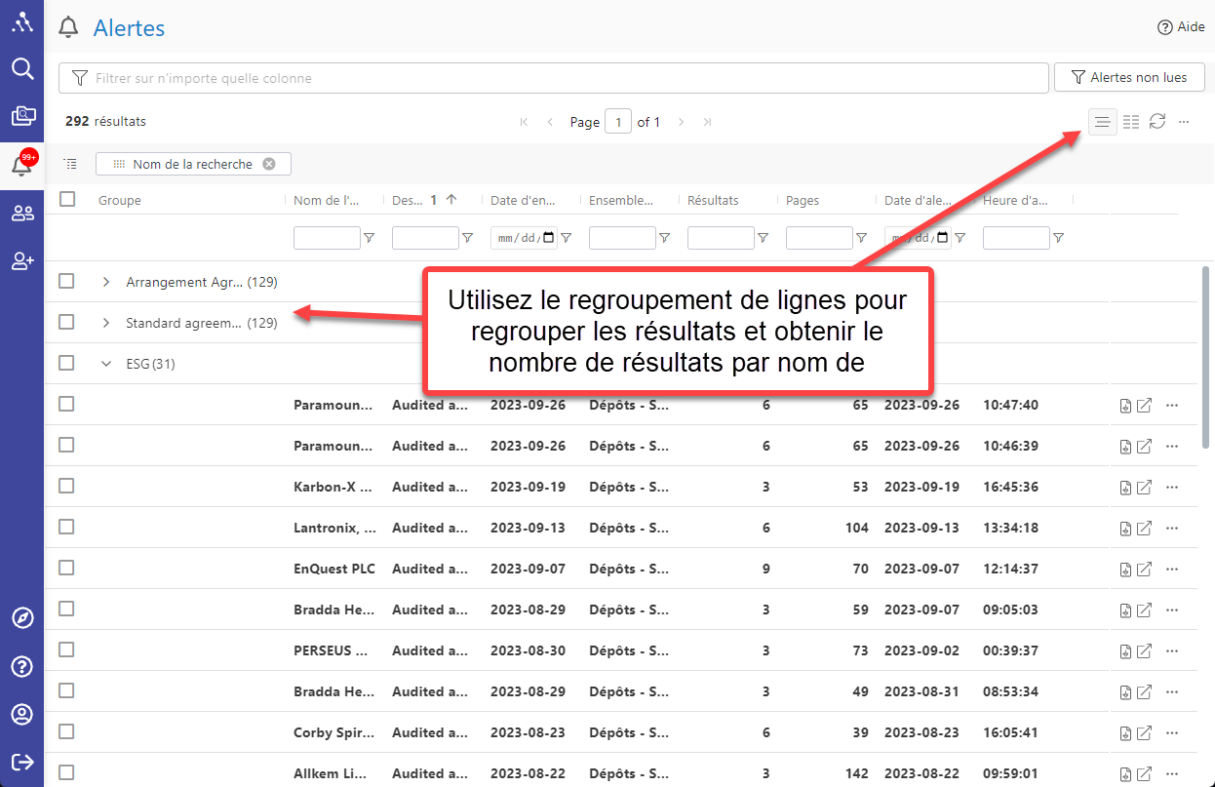The height and width of the screenshot is (787, 1215).
Task: Sort by the Pages column header
Action: click(x=803, y=200)
